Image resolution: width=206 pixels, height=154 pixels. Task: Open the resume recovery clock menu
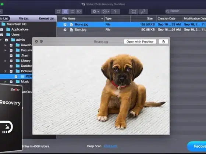tap(106, 11)
